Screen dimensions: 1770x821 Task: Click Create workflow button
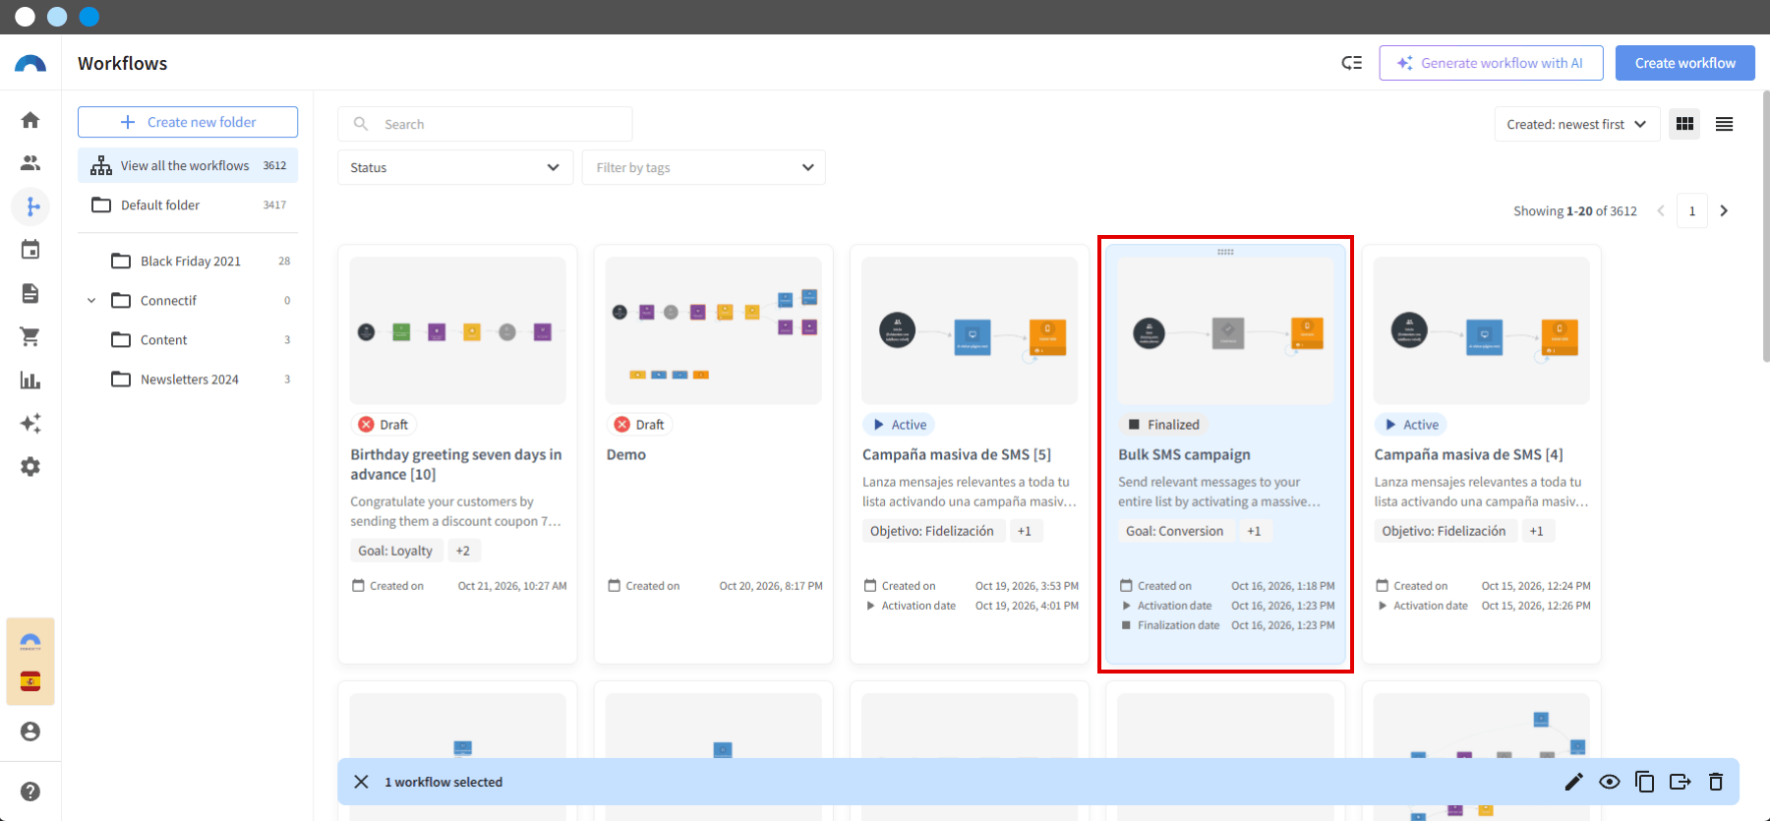(1685, 63)
